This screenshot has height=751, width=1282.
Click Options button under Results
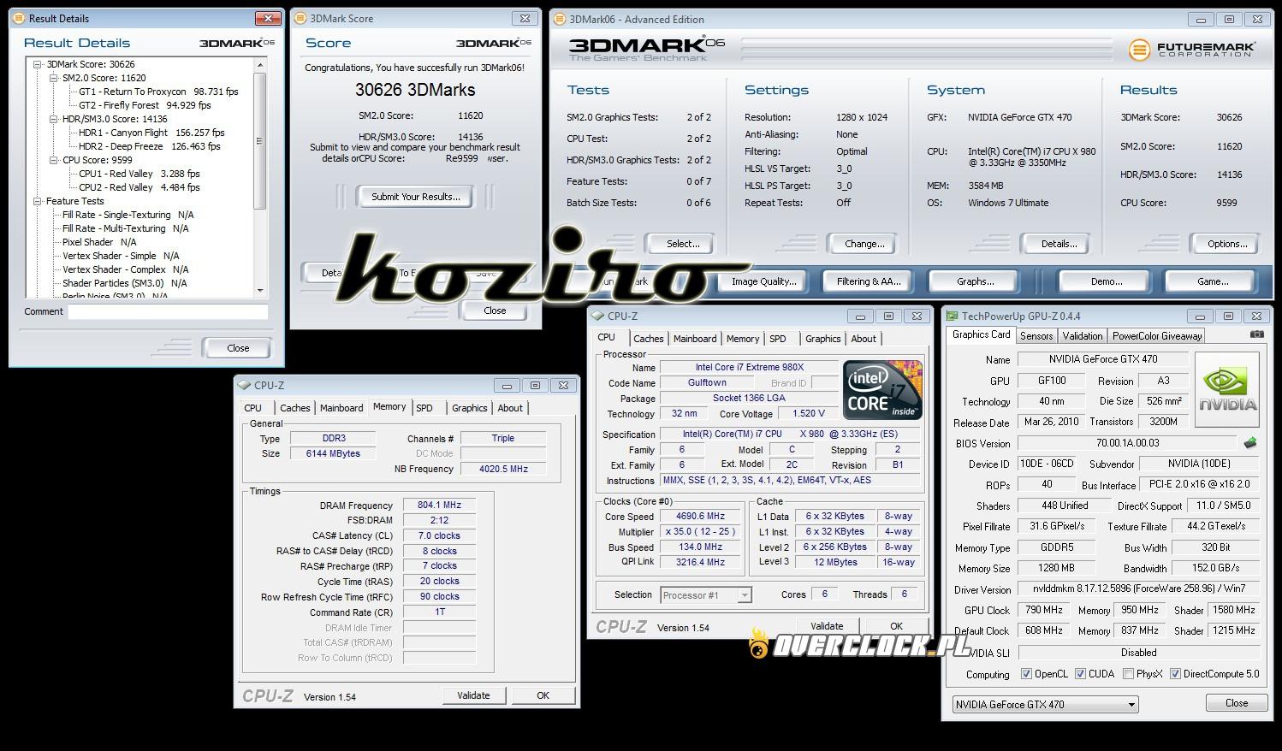pos(1227,244)
